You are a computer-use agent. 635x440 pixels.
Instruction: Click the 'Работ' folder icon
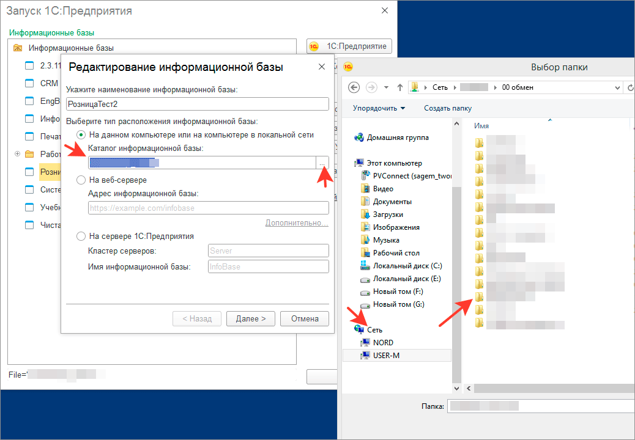(29, 154)
